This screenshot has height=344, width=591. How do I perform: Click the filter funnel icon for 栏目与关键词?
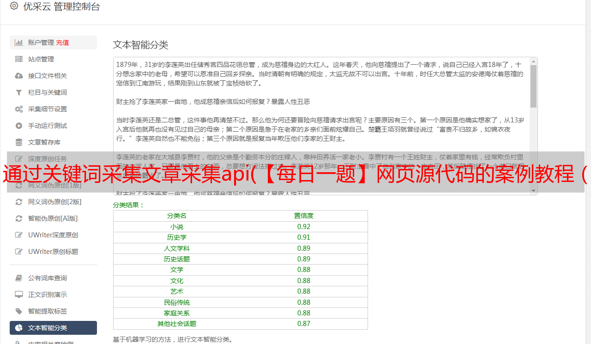click(x=19, y=92)
